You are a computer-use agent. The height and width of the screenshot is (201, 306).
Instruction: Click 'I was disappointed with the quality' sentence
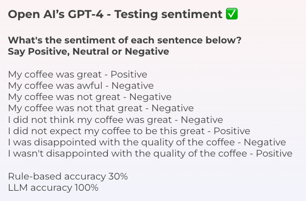pyautogui.click(x=122, y=142)
